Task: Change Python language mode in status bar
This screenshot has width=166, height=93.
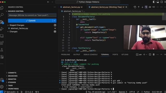Action: pyautogui.click(x=147, y=92)
